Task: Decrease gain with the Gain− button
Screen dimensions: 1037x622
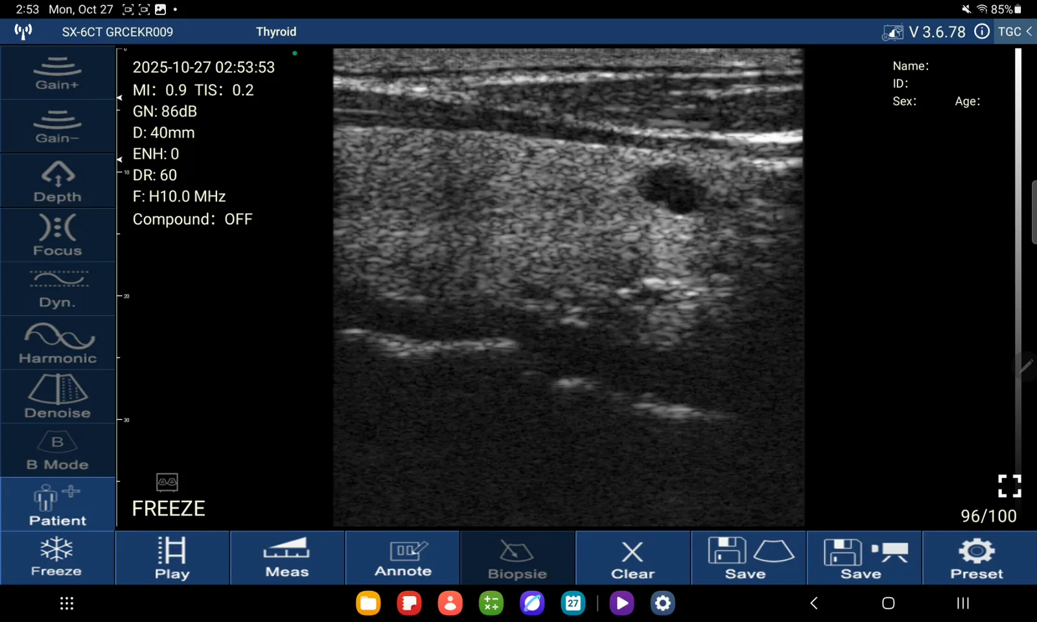Action: pos(58,126)
